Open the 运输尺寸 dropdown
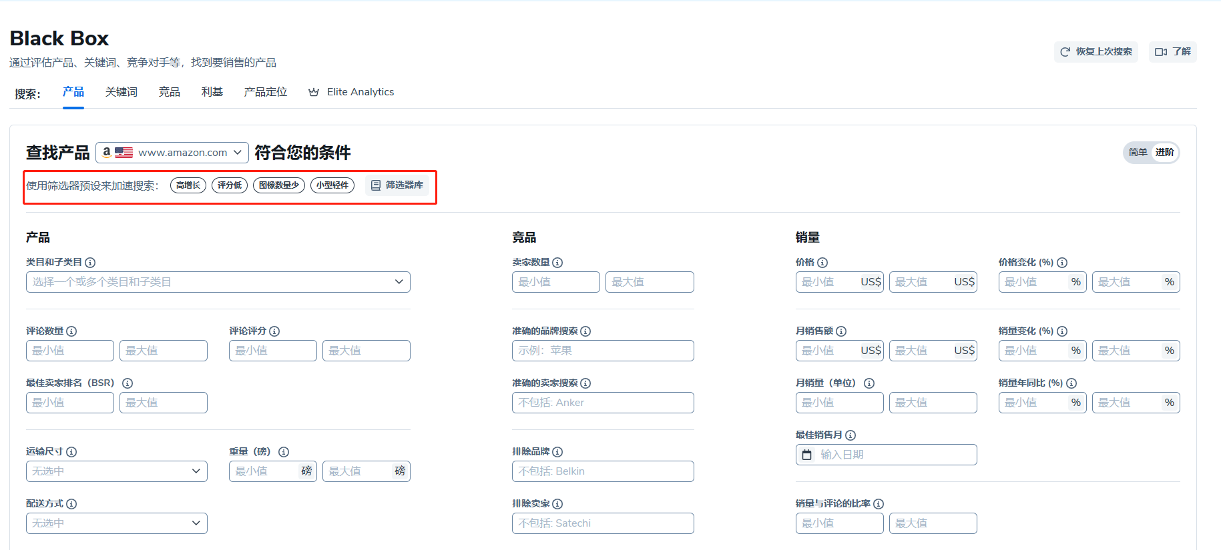The image size is (1221, 550). [117, 471]
